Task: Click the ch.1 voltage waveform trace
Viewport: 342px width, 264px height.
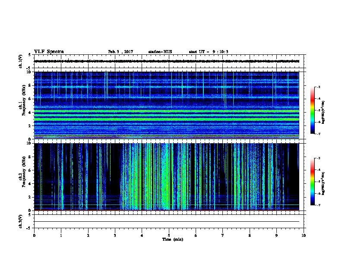Action: (x=167, y=61)
